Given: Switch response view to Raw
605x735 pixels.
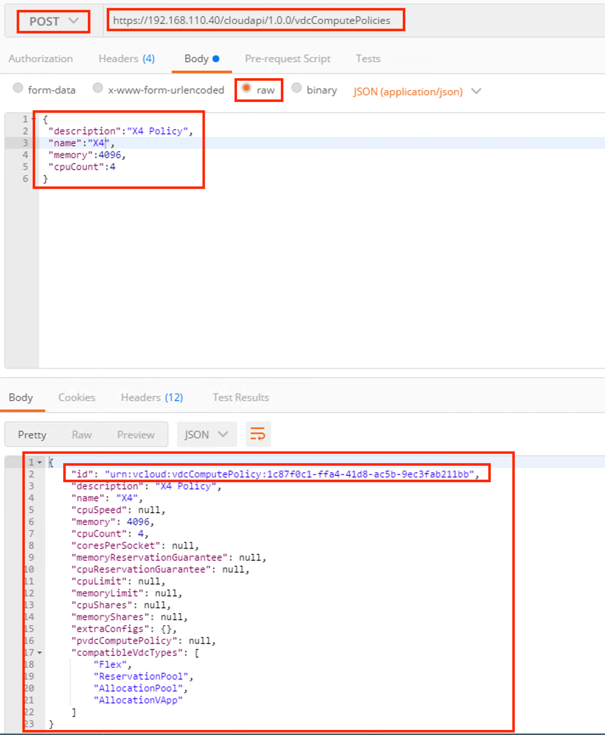Looking at the screenshot, I should pos(82,435).
